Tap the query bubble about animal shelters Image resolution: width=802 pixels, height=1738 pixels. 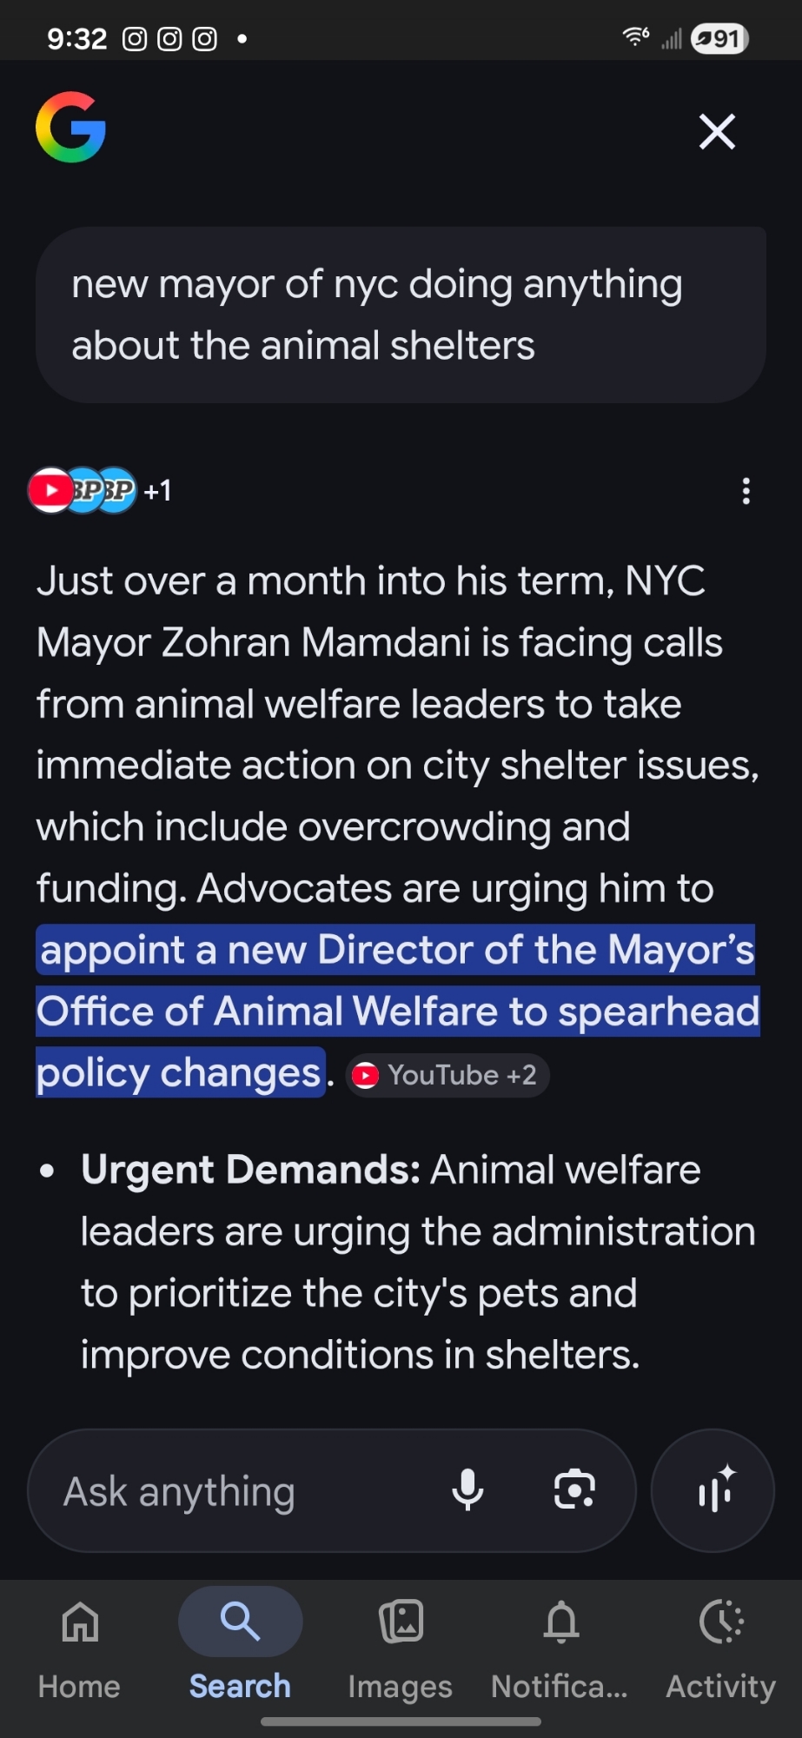[x=400, y=315]
